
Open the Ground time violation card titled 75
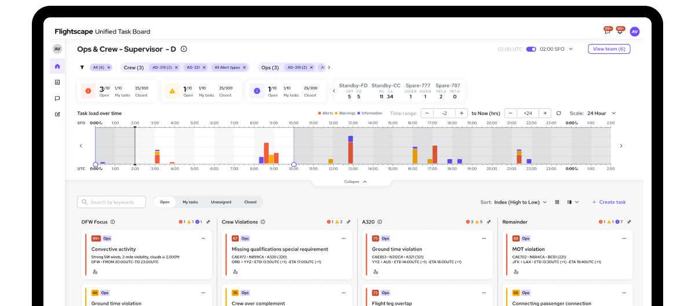427,255
